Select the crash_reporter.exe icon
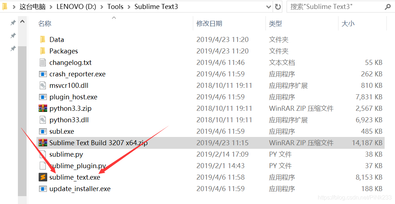The width and height of the screenshot is (395, 204). pyautogui.click(x=43, y=74)
